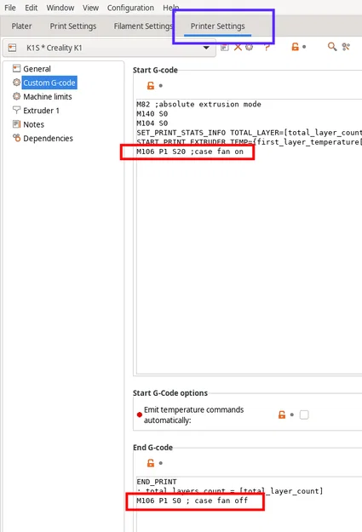Click the M140 S0 line
Screen dimensions: 362x532
[152, 114]
